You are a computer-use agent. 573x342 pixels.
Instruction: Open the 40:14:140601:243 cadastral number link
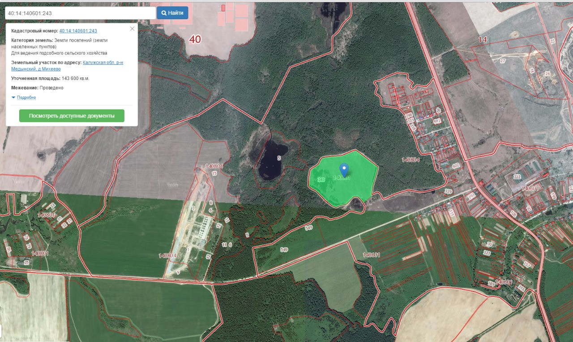click(x=78, y=31)
